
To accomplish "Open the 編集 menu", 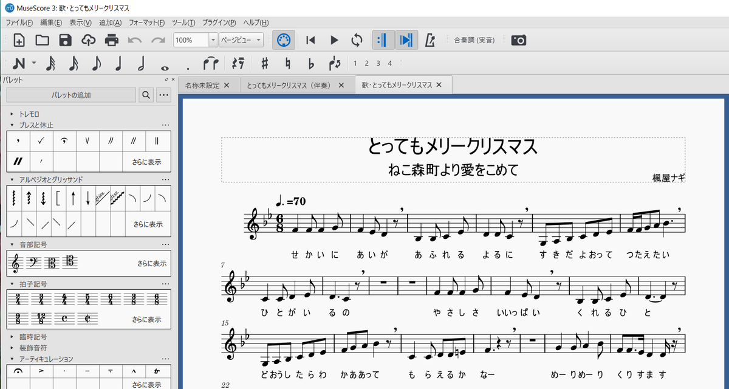I will click(x=51, y=22).
